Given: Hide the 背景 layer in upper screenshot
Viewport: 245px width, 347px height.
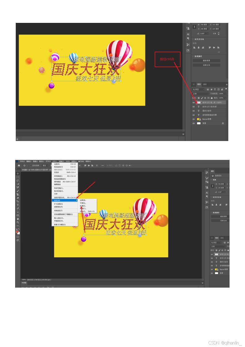Looking at the screenshot, I should 193,123.
